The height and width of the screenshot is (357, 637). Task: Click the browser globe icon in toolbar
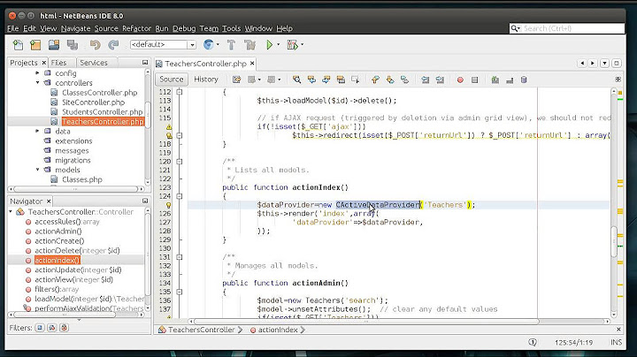tap(209, 44)
